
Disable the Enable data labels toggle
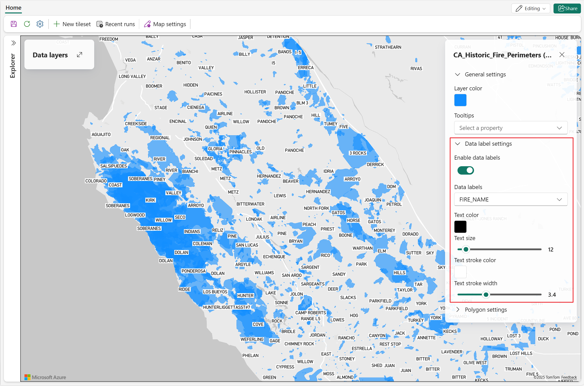(465, 170)
